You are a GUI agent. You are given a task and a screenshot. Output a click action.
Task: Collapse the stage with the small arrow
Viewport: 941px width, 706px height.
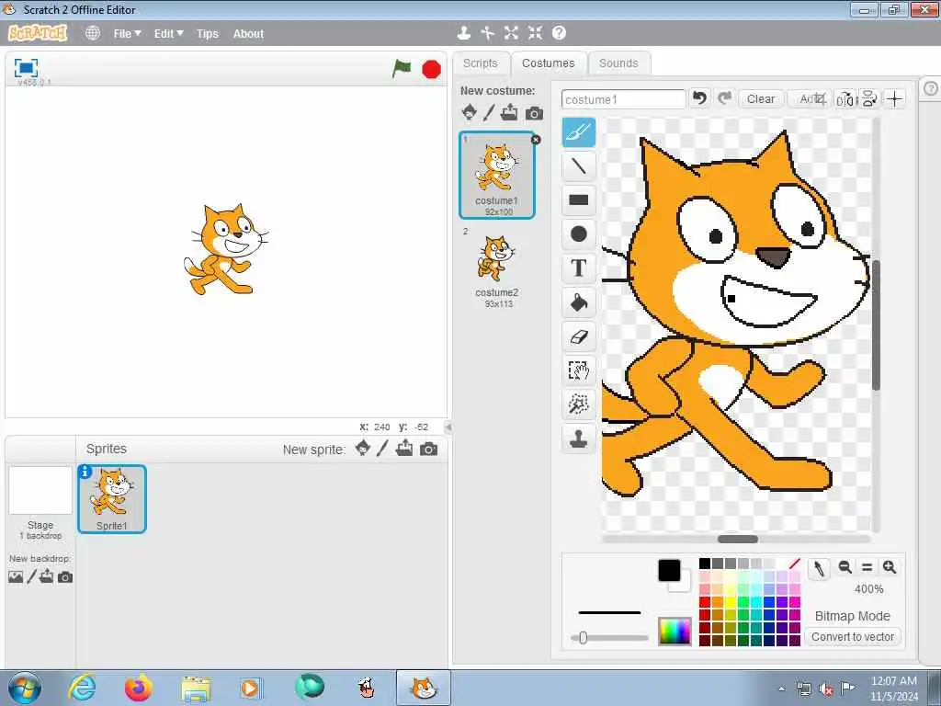pos(448,427)
